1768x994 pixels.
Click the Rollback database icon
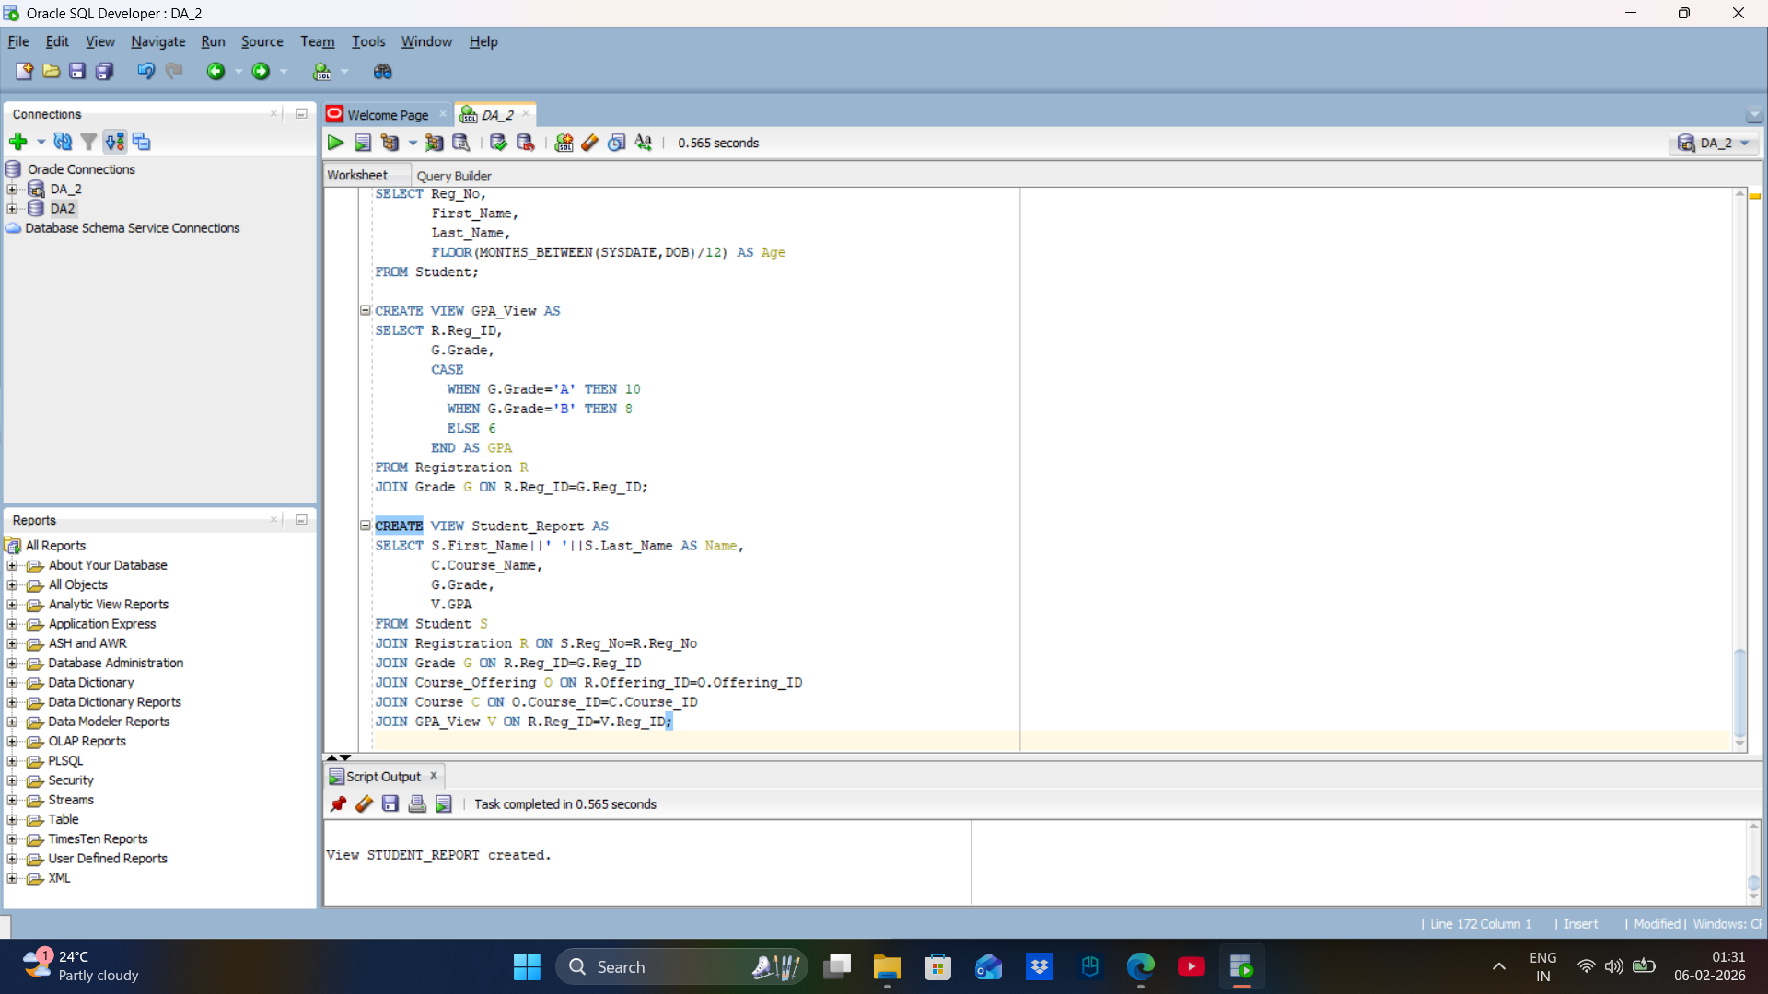click(x=525, y=143)
